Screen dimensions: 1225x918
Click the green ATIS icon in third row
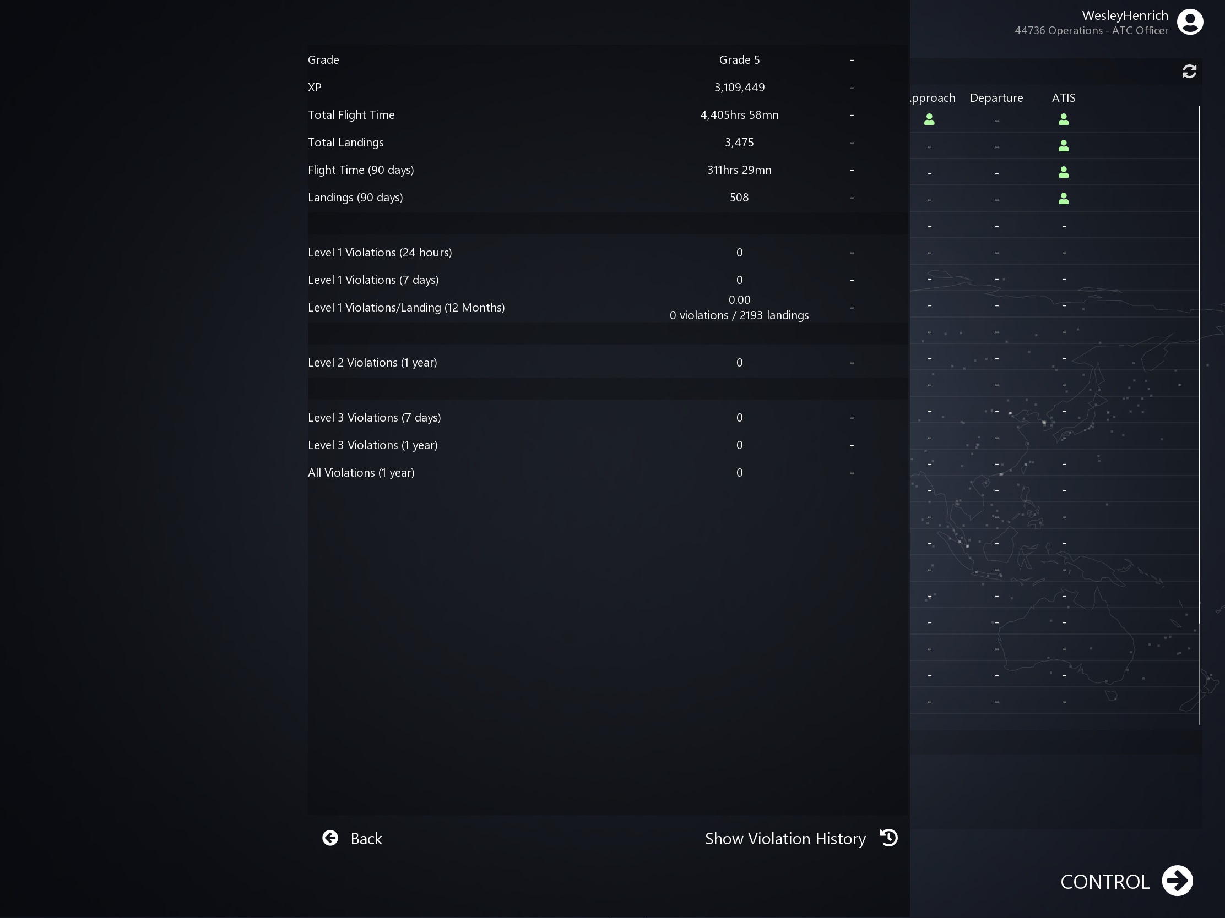[1063, 173]
